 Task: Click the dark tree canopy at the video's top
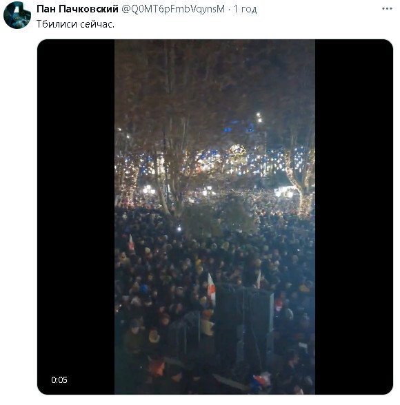tap(214, 77)
